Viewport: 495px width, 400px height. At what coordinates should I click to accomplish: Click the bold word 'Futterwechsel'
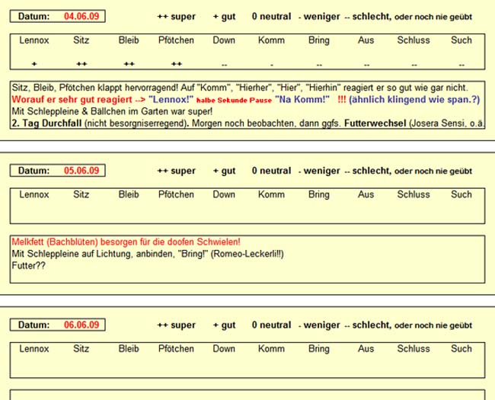click(375, 123)
